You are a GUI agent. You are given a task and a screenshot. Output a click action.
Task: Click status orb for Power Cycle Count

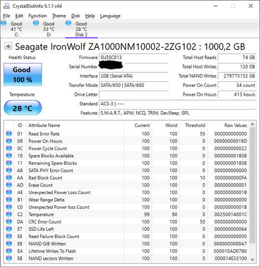pos(9,149)
